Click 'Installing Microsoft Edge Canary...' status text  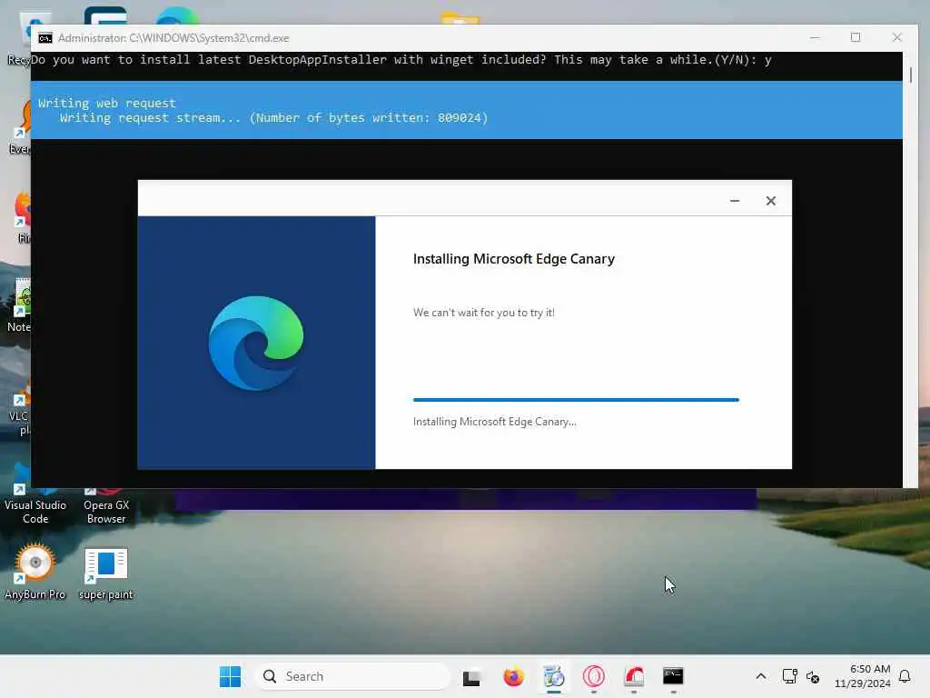click(495, 422)
